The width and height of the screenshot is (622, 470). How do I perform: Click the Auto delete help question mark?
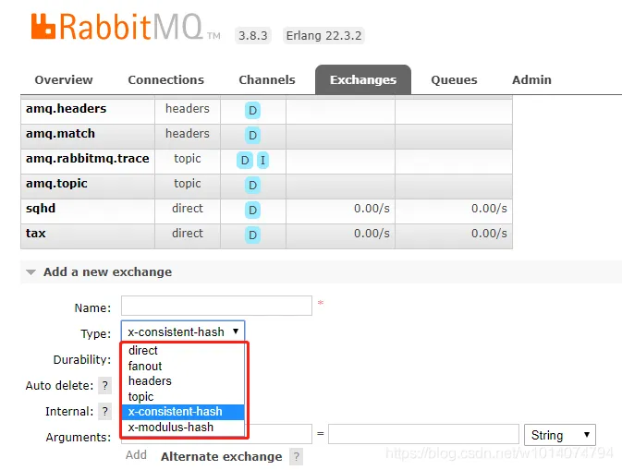point(104,386)
